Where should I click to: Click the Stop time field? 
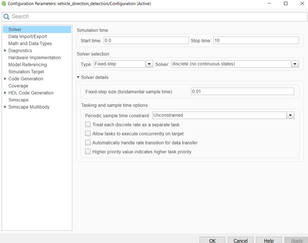pyautogui.click(x=256, y=40)
